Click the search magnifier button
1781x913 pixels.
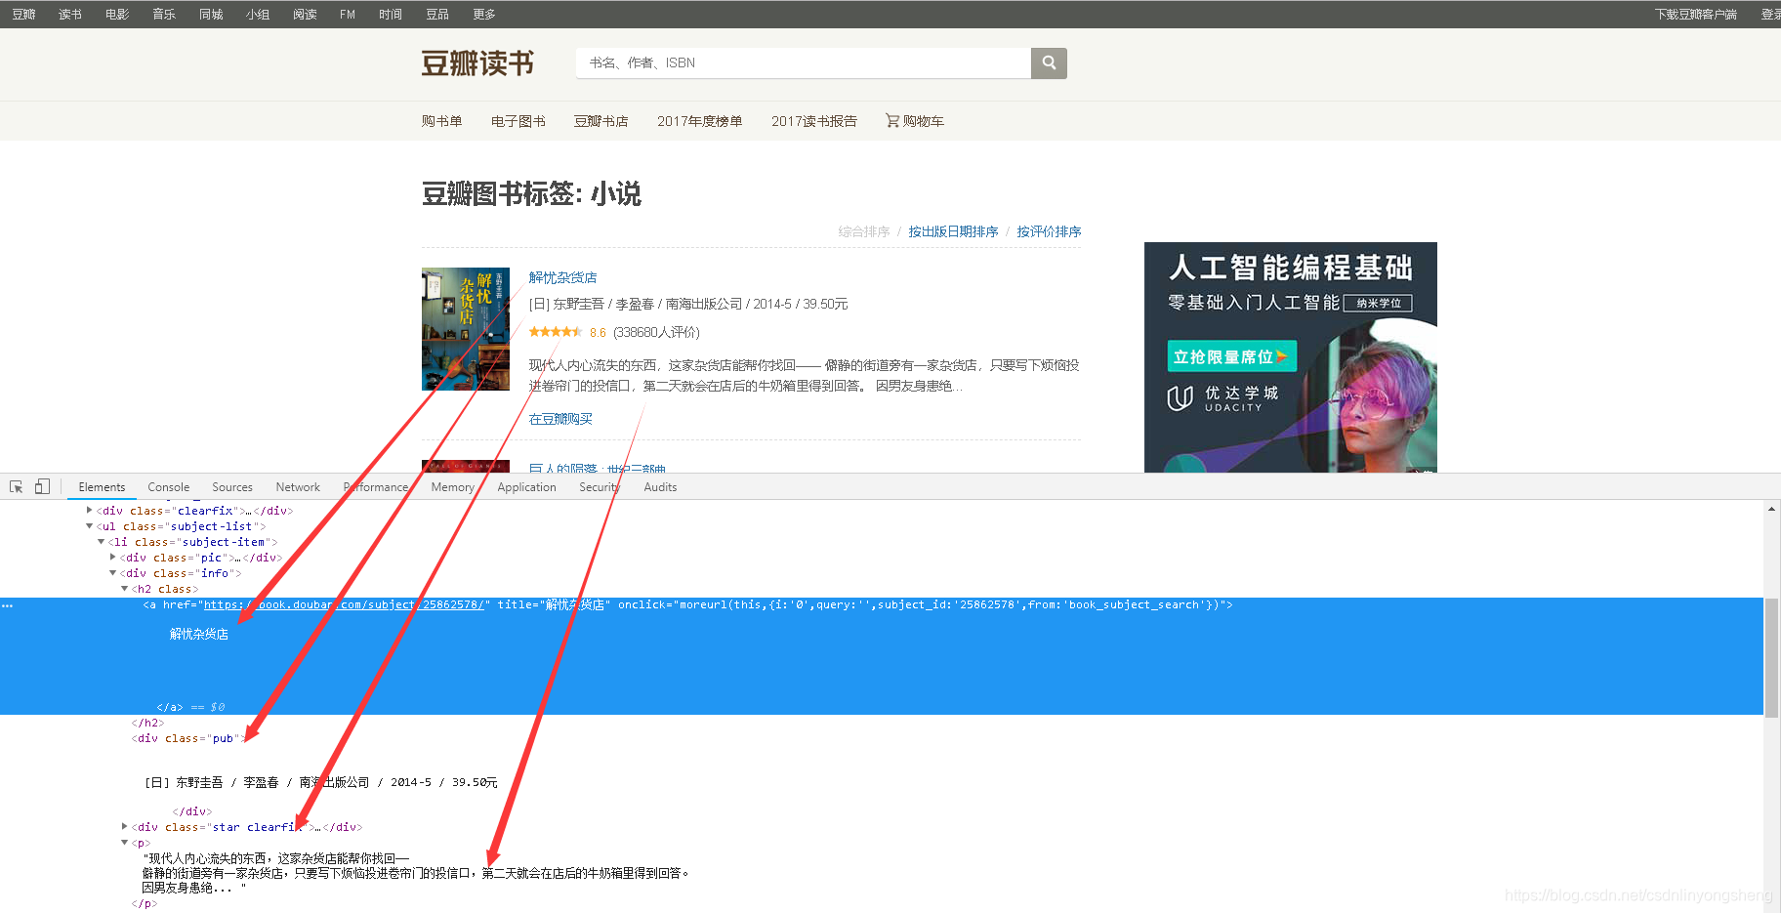1049,62
